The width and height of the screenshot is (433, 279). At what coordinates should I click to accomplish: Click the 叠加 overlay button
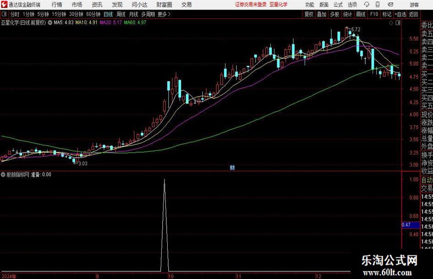pos(322,14)
